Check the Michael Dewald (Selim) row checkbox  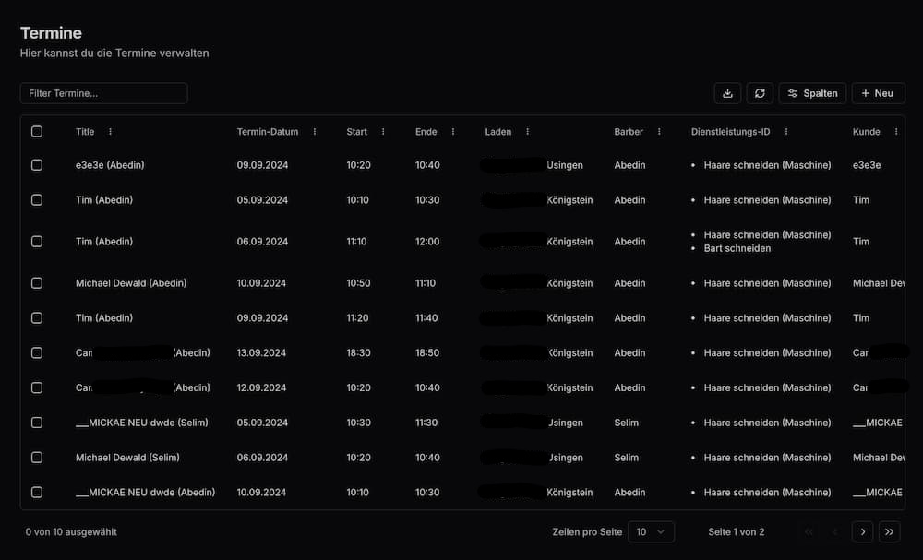point(37,458)
